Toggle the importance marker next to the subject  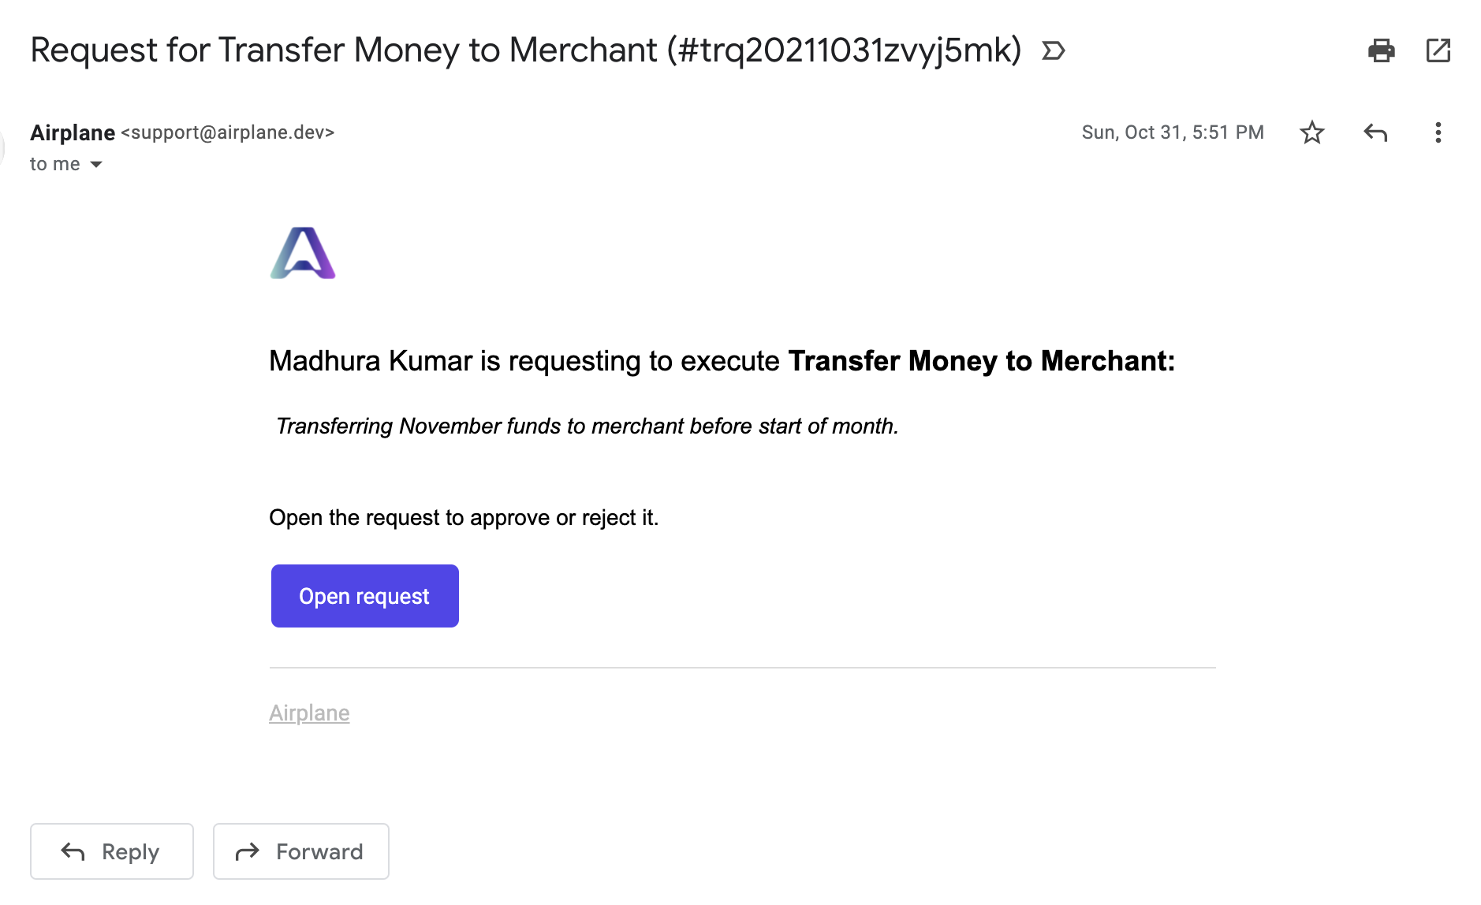coord(1054,51)
